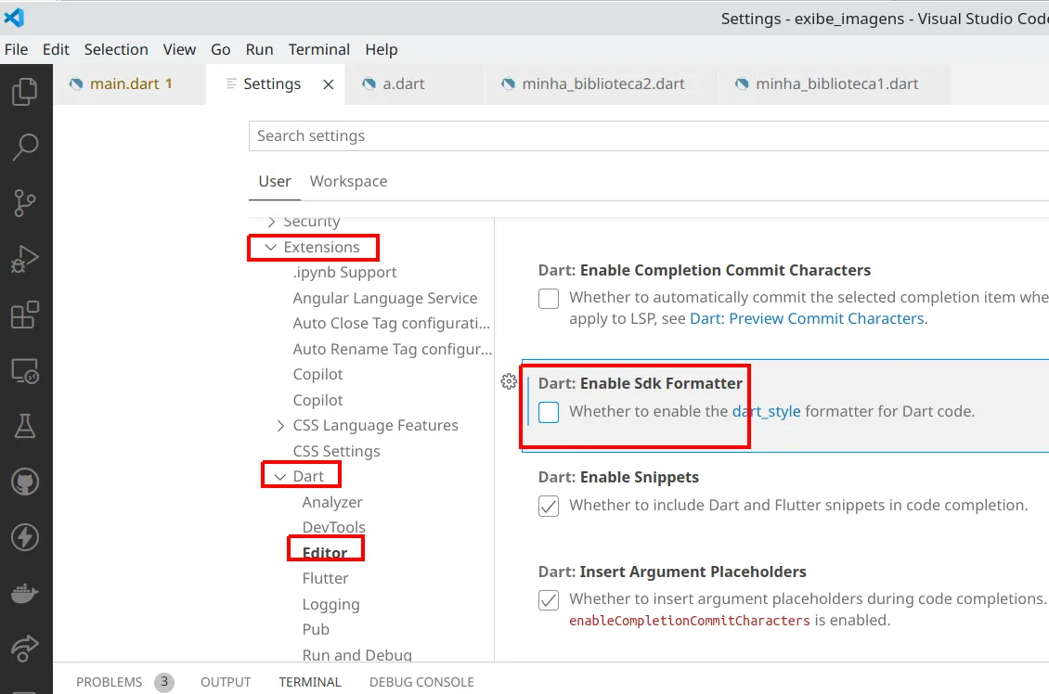Viewport: 1049px width, 694px height.
Task: Click the Dart file icon on a.dart tab
Action: [x=369, y=84]
